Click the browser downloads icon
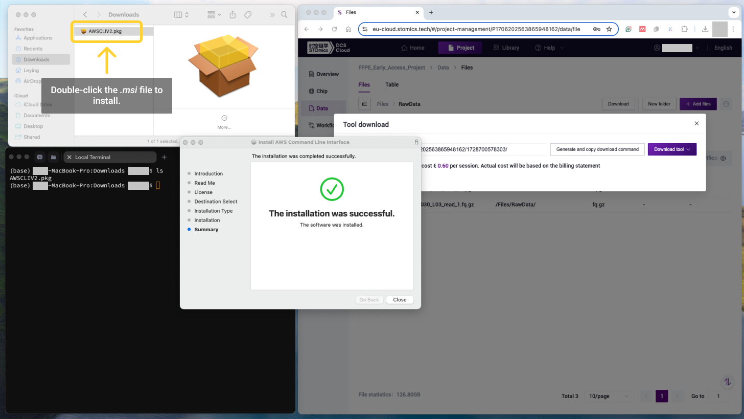The width and height of the screenshot is (744, 419). click(x=705, y=29)
